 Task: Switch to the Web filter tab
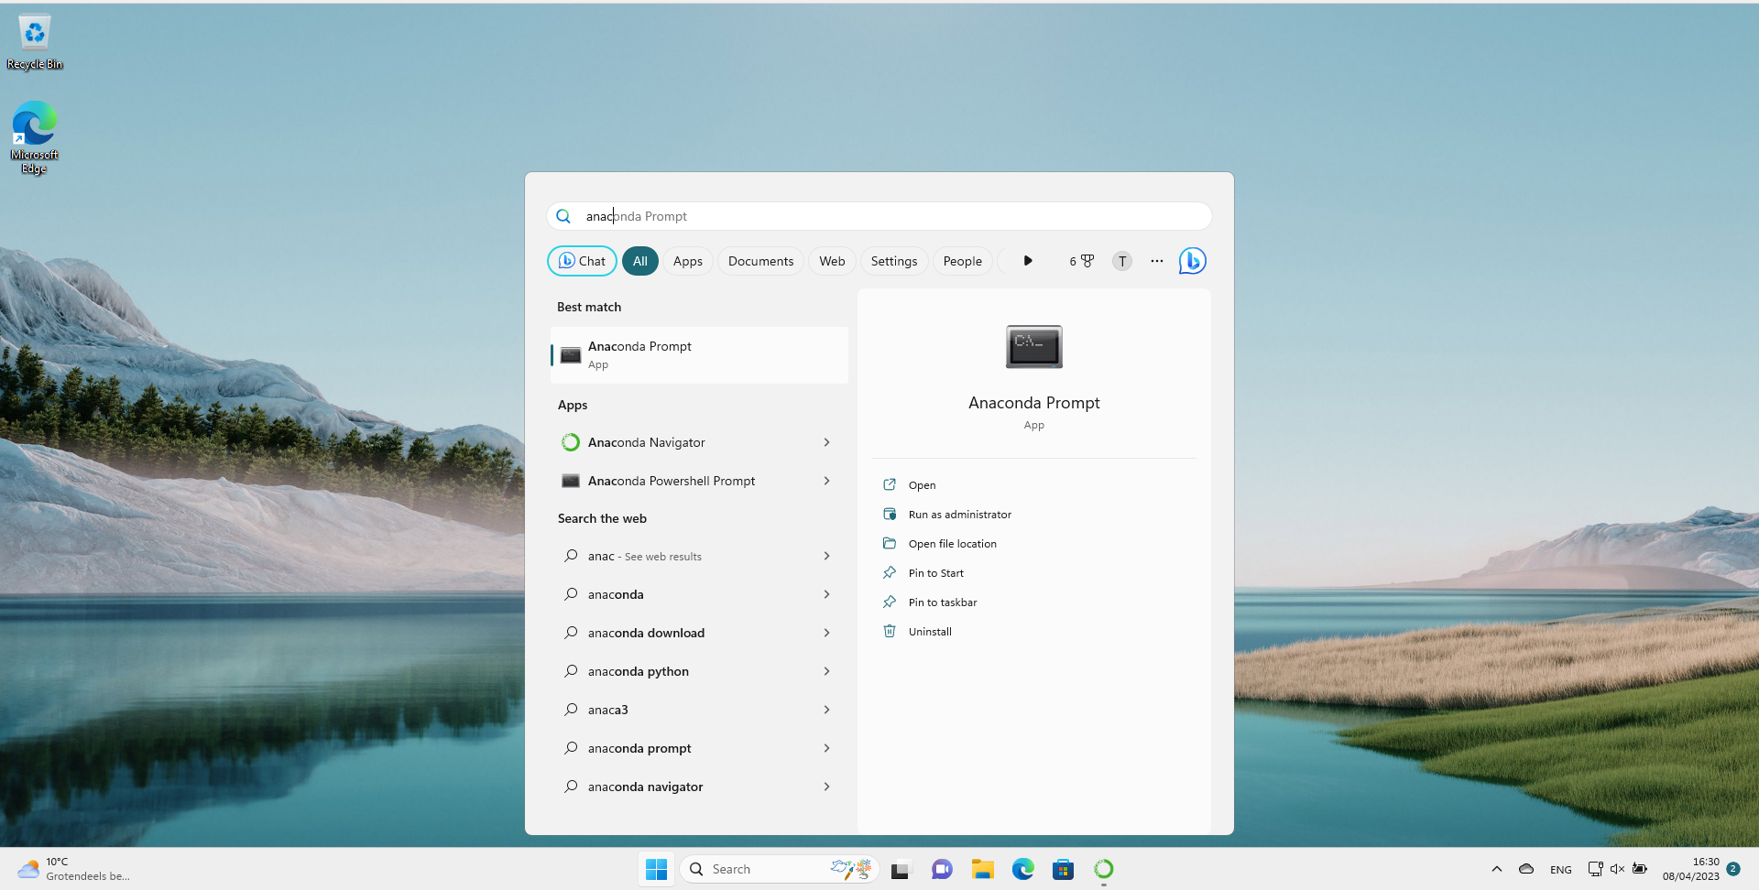(833, 261)
